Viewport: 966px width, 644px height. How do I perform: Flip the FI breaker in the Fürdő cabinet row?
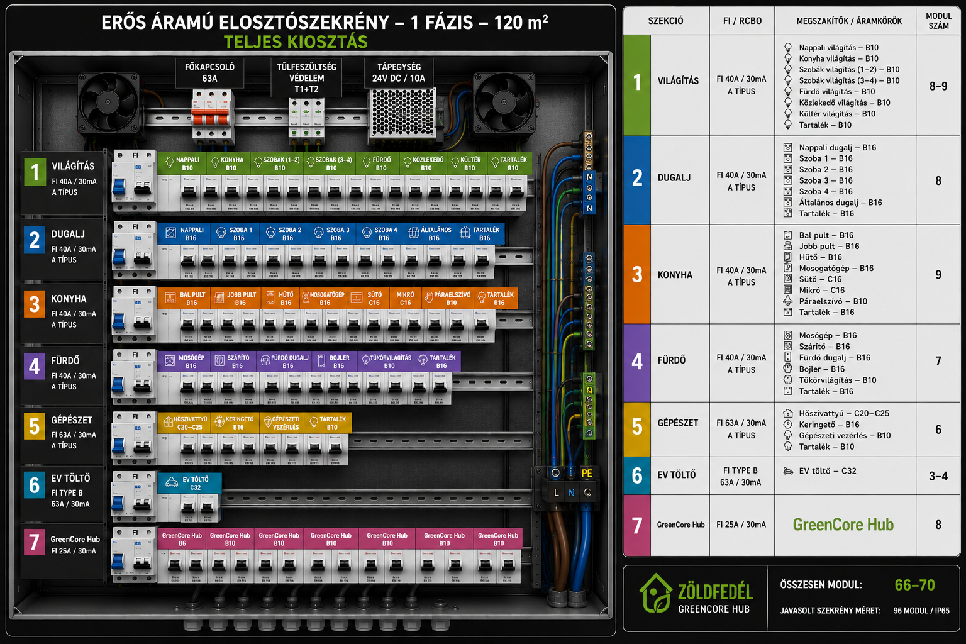(134, 377)
